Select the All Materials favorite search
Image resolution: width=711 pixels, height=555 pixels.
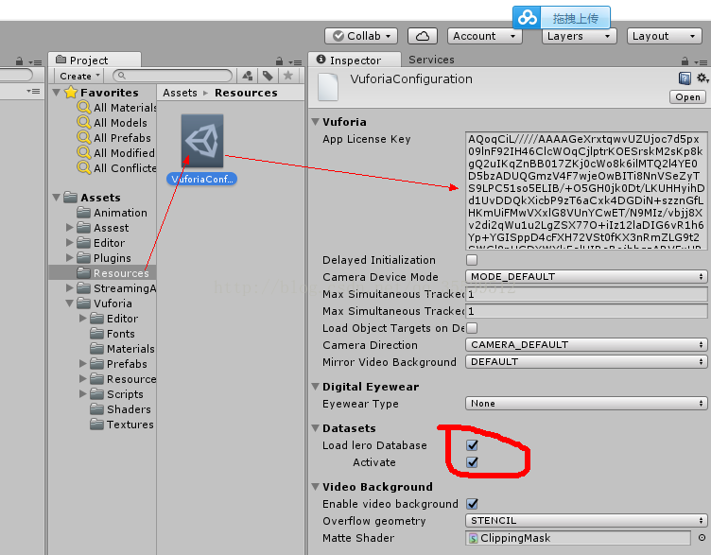[x=117, y=108]
